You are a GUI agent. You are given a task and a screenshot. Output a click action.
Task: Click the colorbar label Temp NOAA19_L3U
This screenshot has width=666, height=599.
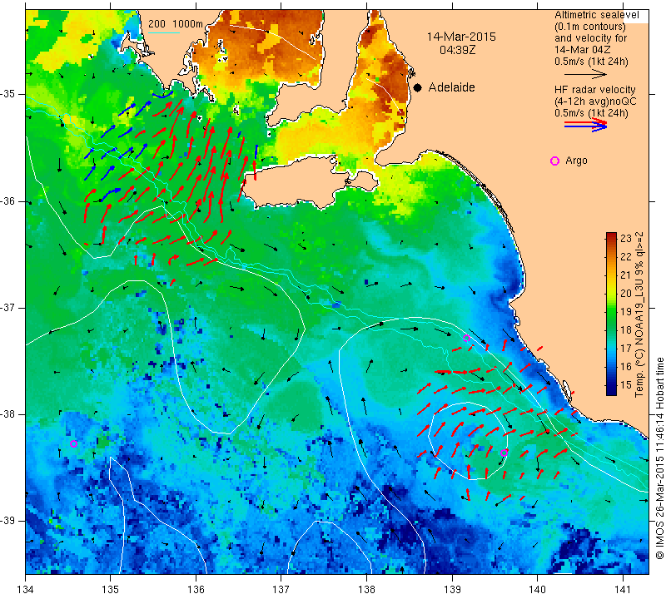click(x=639, y=314)
